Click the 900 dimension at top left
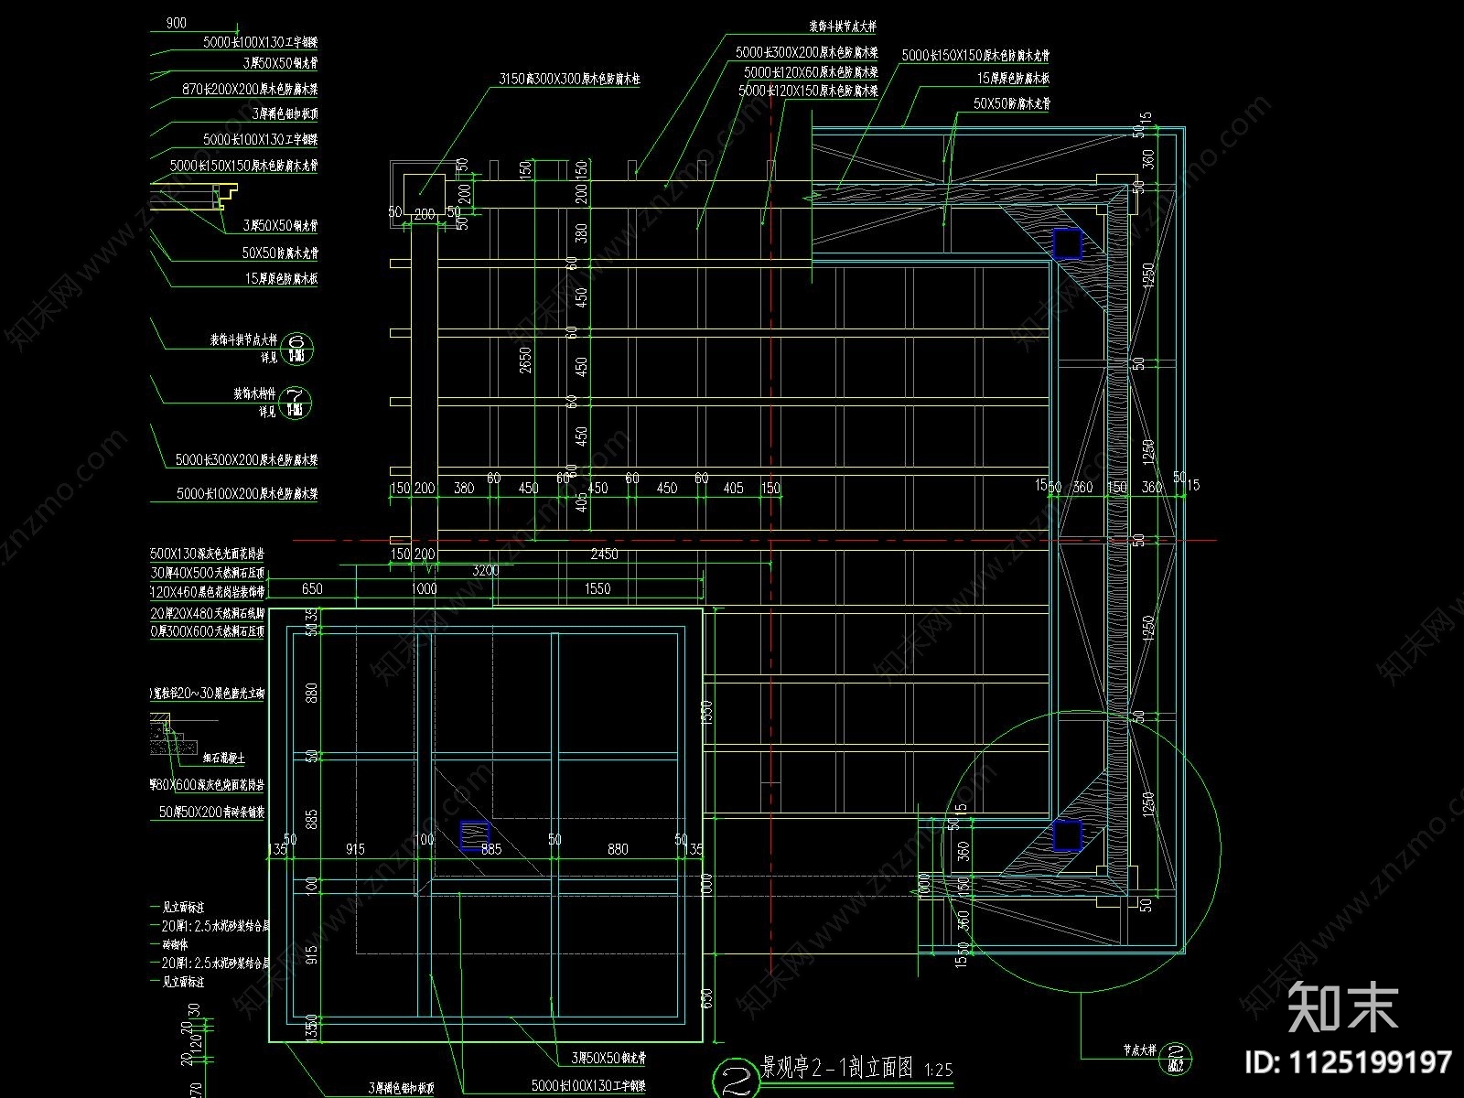Viewport: 1464px width, 1098px height. click(x=177, y=22)
